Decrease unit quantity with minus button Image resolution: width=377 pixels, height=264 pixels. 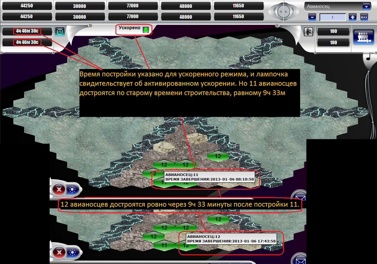pos(312,17)
